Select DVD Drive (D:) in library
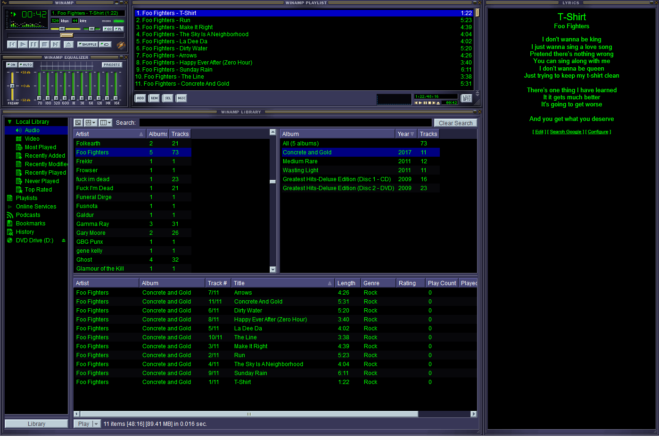The image size is (659, 440). (x=34, y=240)
